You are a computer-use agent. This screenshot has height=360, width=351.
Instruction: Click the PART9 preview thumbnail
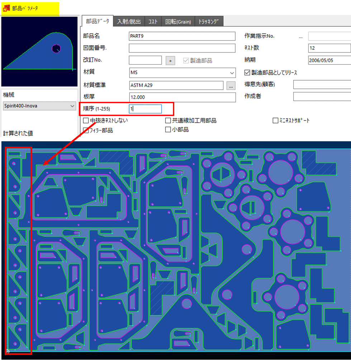pyautogui.click(x=39, y=51)
